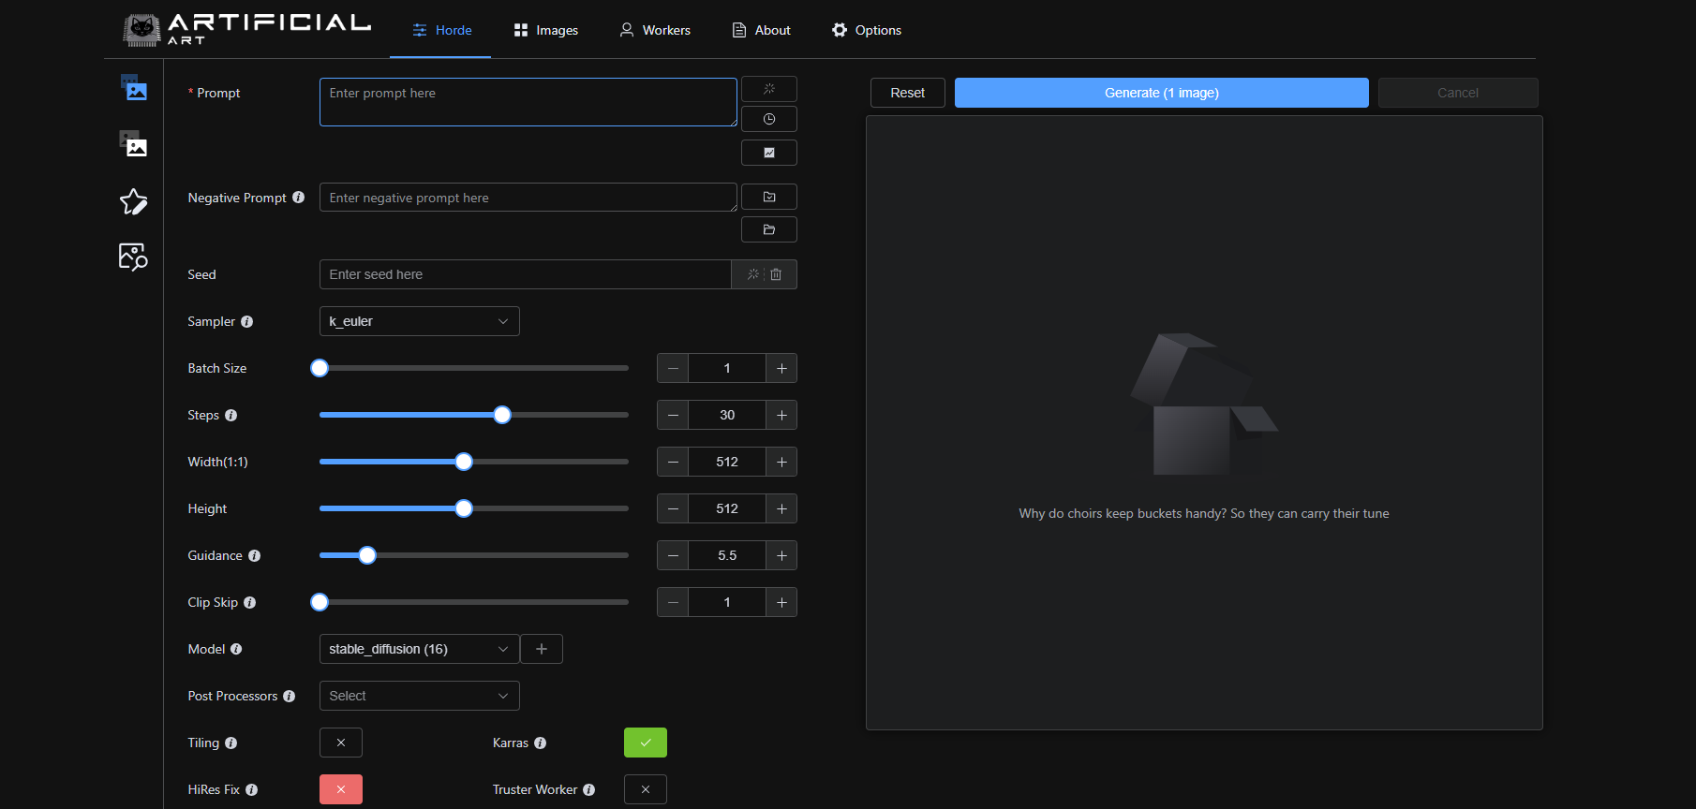Switch to the About tab

761,30
